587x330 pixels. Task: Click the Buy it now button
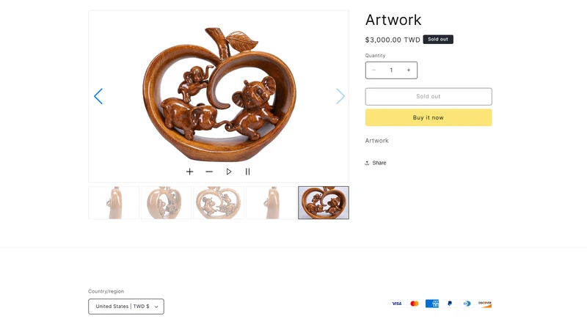pos(429,117)
